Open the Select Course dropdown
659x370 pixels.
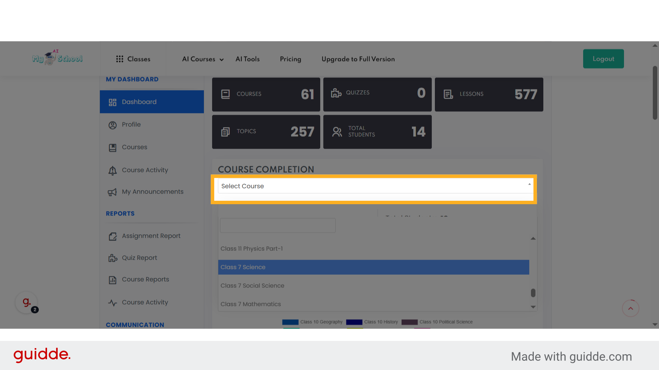tap(374, 186)
